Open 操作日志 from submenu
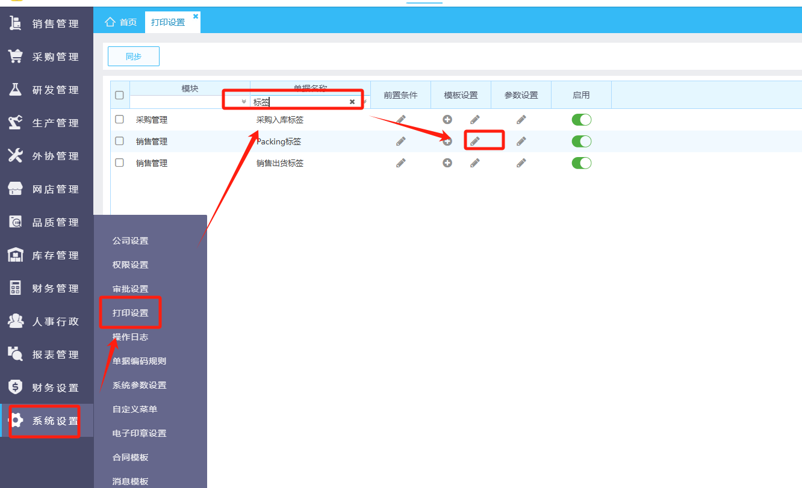Screen dimensions: 802x488 [x=130, y=337]
